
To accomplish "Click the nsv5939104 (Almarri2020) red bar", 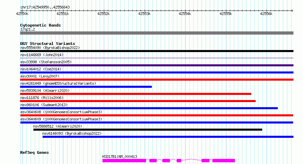I will click(135, 94).
